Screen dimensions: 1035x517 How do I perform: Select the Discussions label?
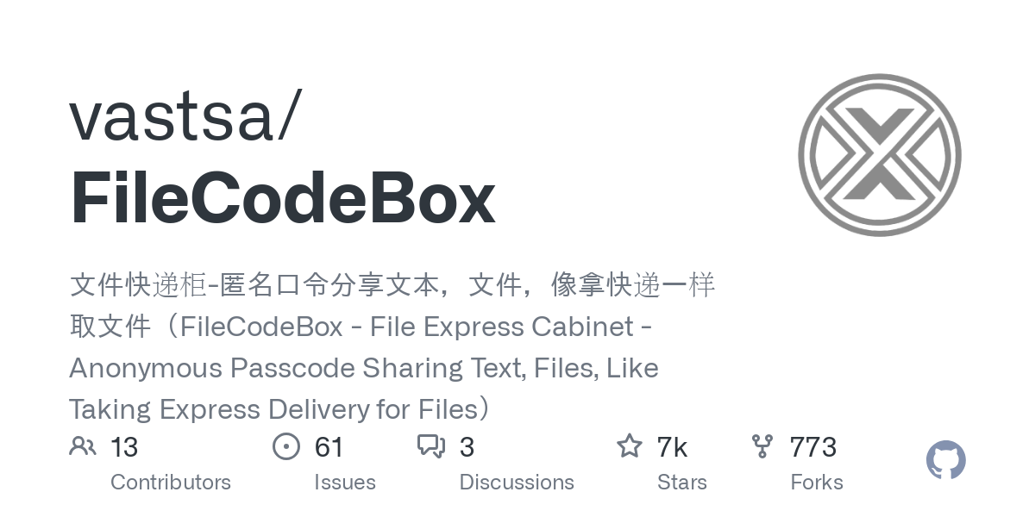(517, 482)
